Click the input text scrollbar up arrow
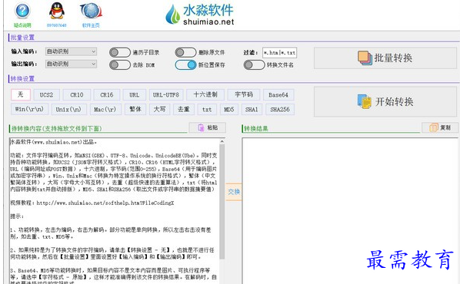This screenshot has height=284, width=460. [222, 141]
